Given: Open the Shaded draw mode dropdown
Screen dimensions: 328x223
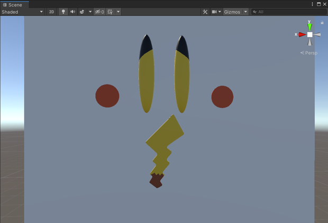Looking at the screenshot, I should [22, 12].
